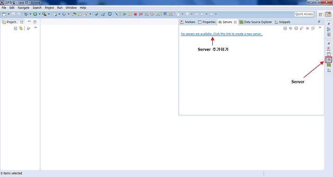Open Project Explorer View Menu triangle
The height and width of the screenshot is (177, 333).
[36, 28]
